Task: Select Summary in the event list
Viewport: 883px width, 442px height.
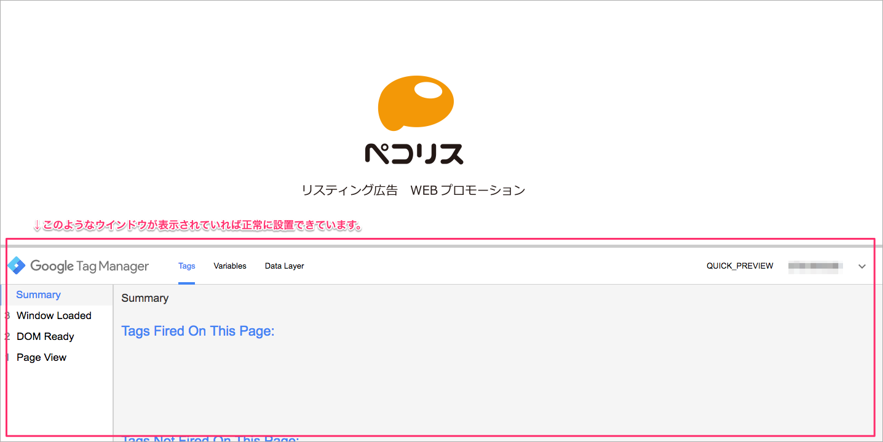Action: pyautogui.click(x=38, y=295)
